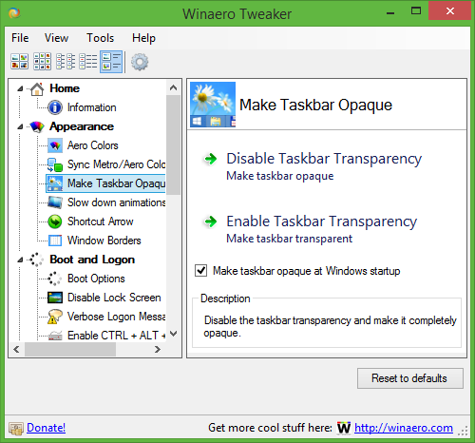
Task: Click Disable Taskbar Transparency link
Action: (x=324, y=159)
